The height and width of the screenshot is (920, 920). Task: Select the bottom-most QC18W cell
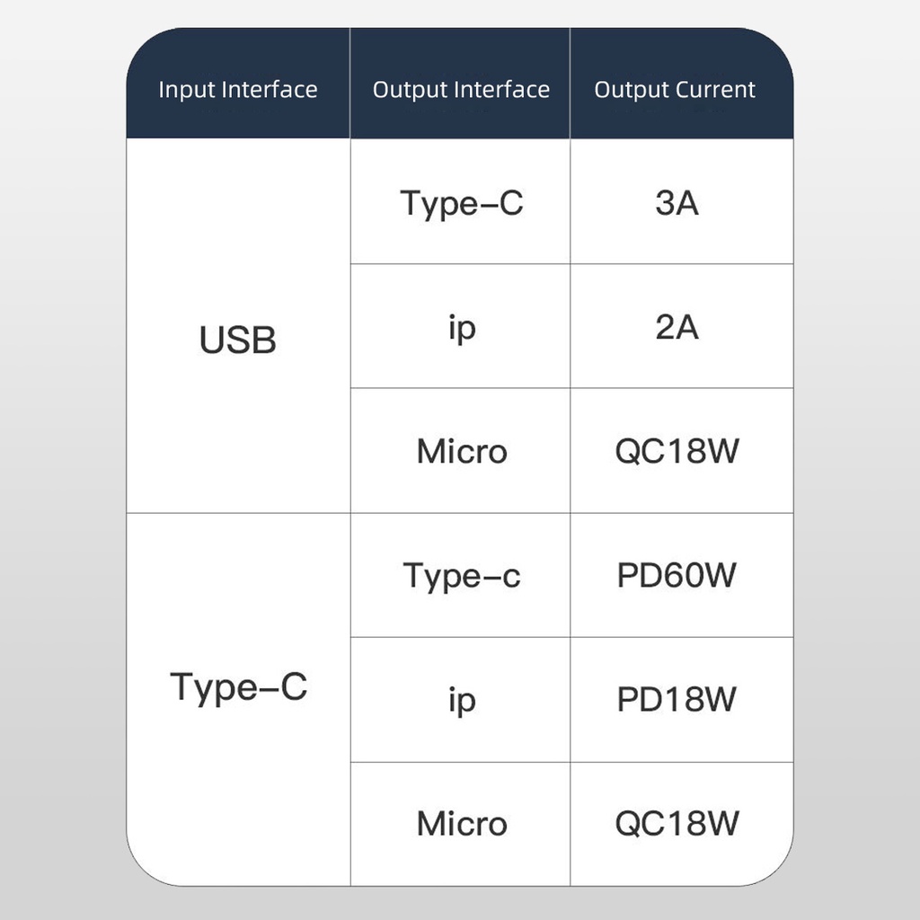click(677, 824)
